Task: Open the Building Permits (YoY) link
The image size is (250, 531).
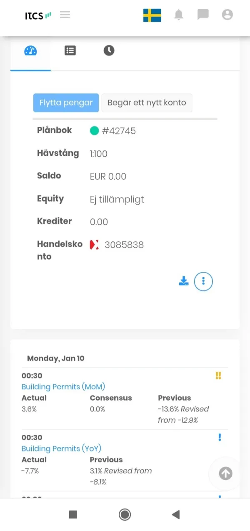Action: click(x=61, y=448)
